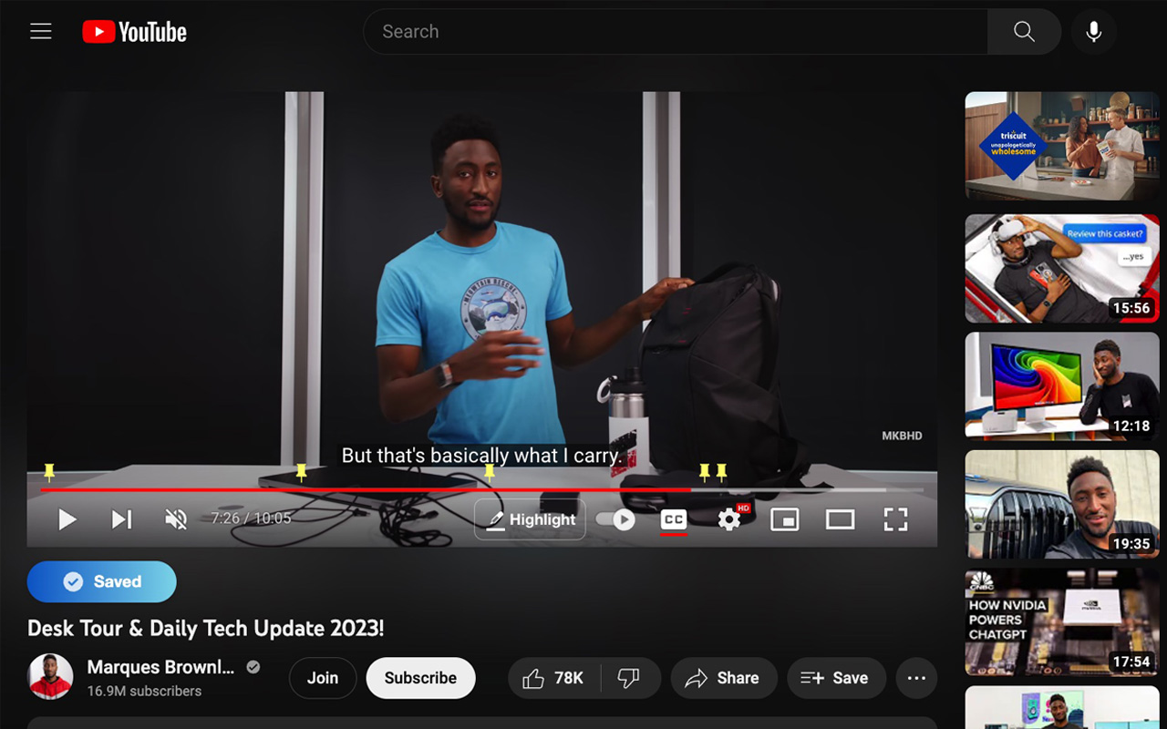The height and width of the screenshot is (729, 1167).
Task: Jump to first yellow pin marker
Action: pyautogui.click(x=49, y=471)
